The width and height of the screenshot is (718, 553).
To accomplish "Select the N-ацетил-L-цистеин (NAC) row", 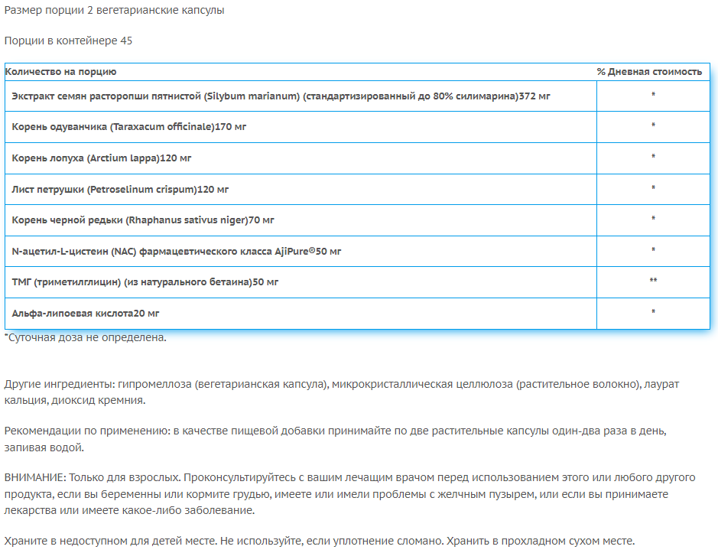I will [177, 251].
